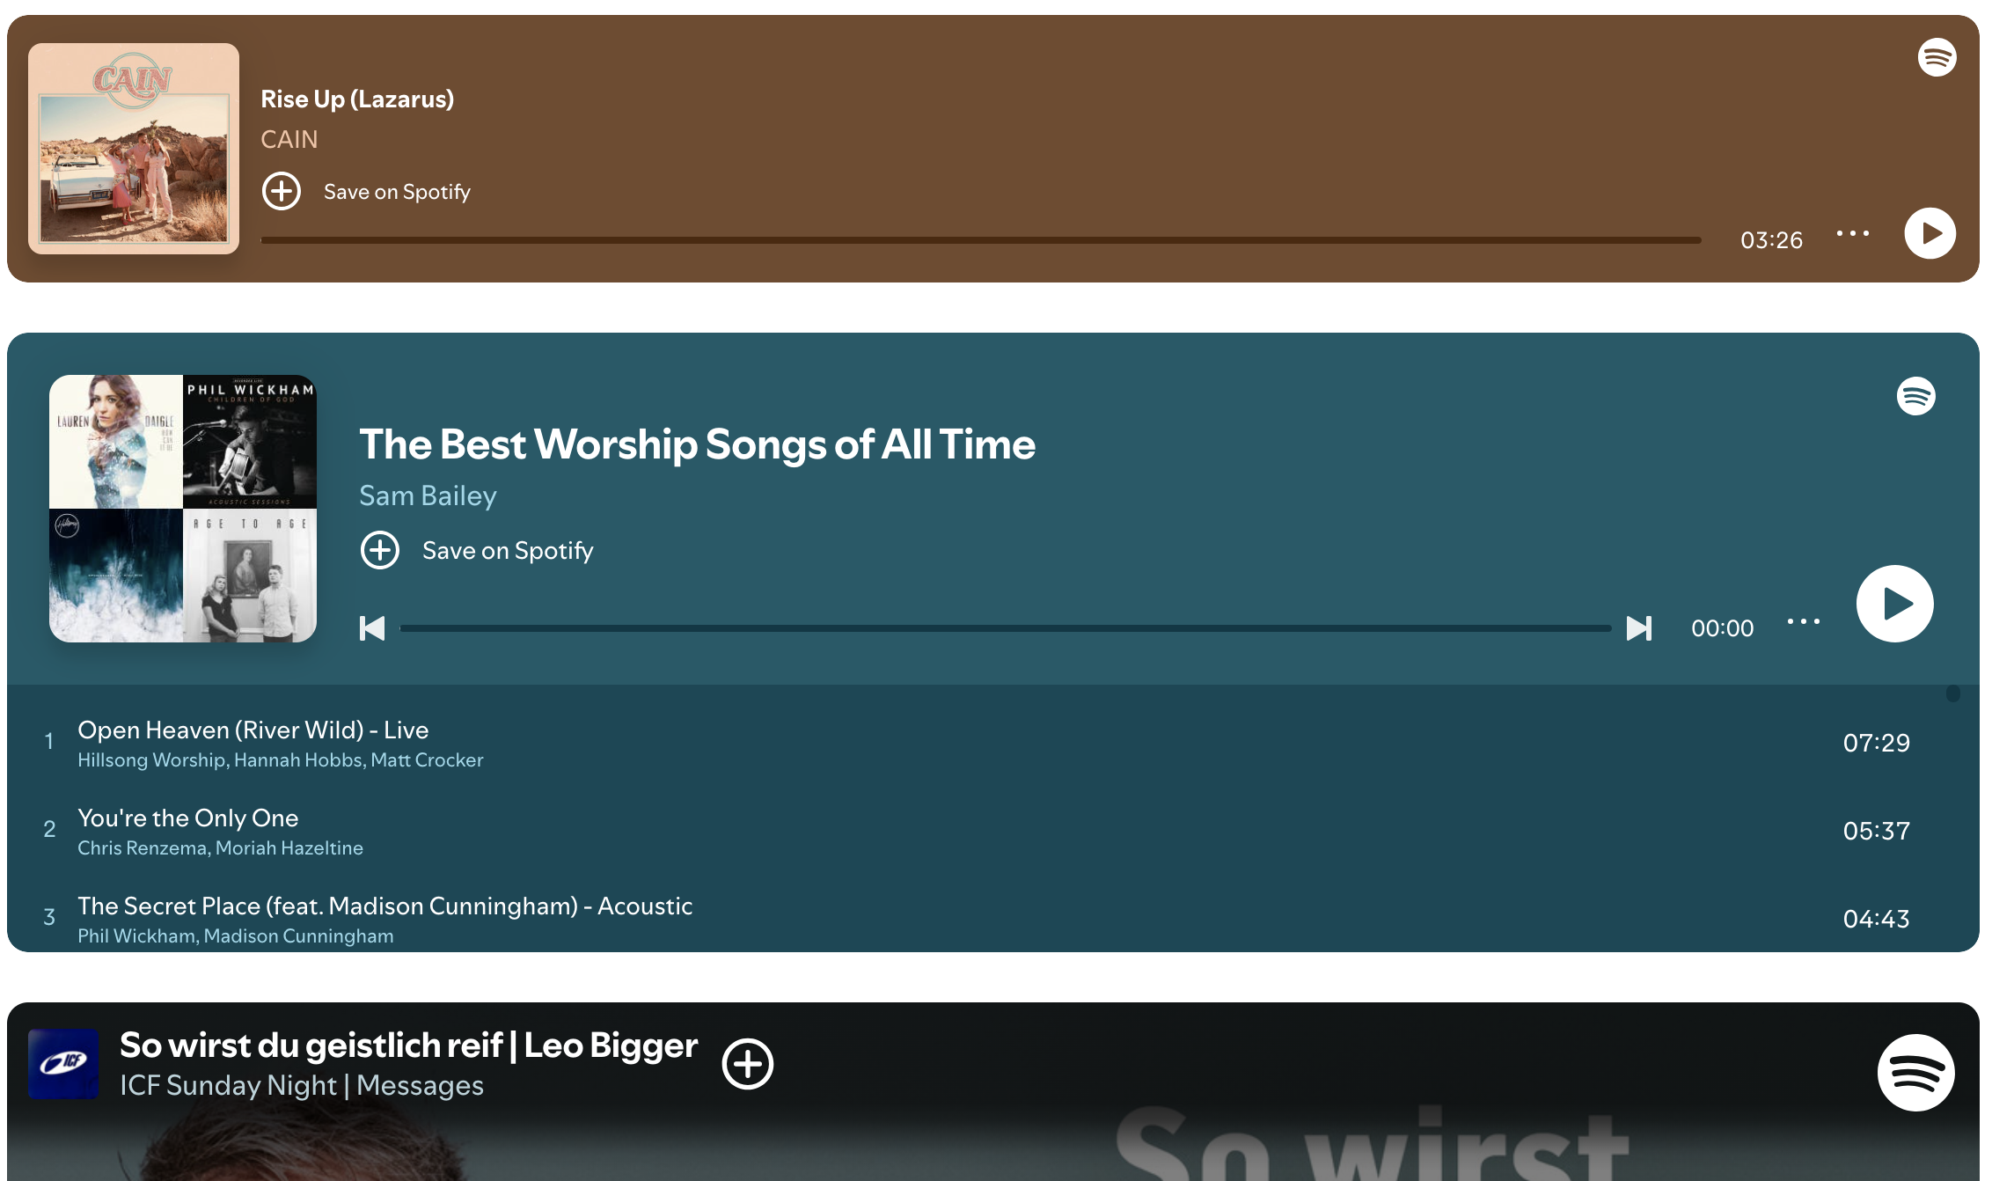The image size is (1992, 1181).
Task: Open three-dot menu on playlist player
Action: tap(1803, 621)
